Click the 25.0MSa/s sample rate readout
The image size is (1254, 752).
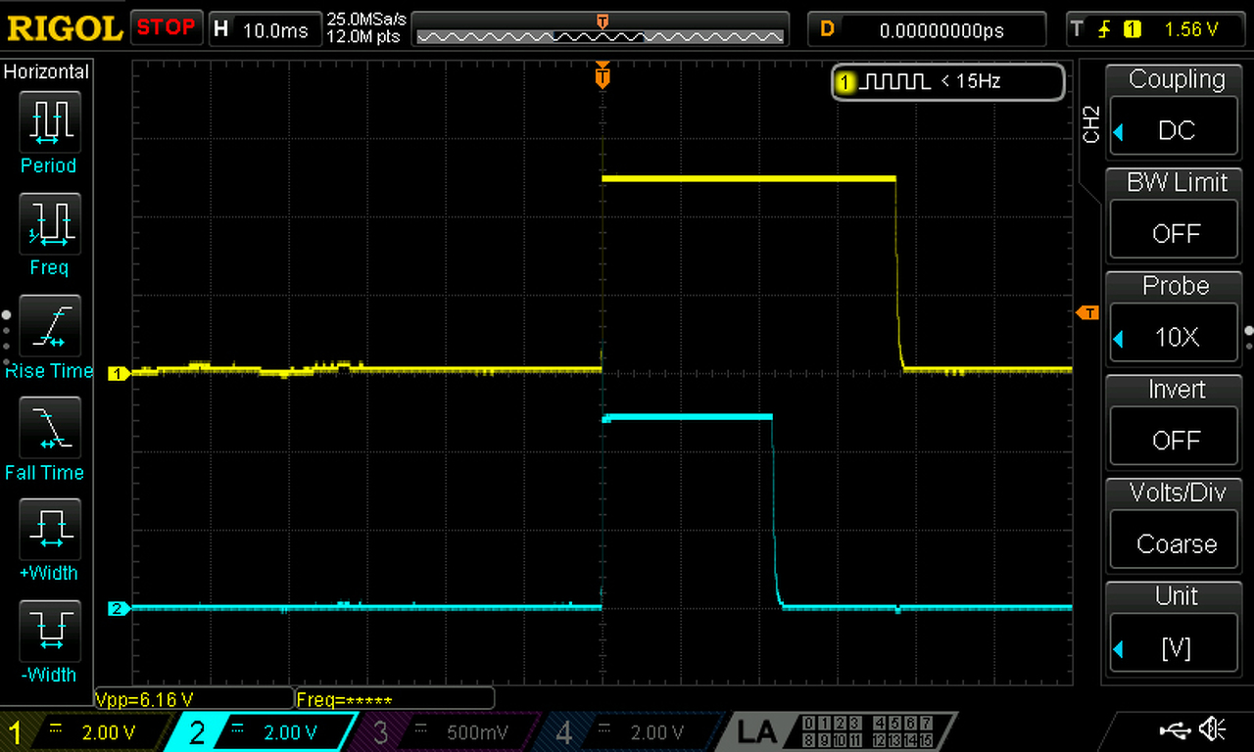[x=366, y=20]
